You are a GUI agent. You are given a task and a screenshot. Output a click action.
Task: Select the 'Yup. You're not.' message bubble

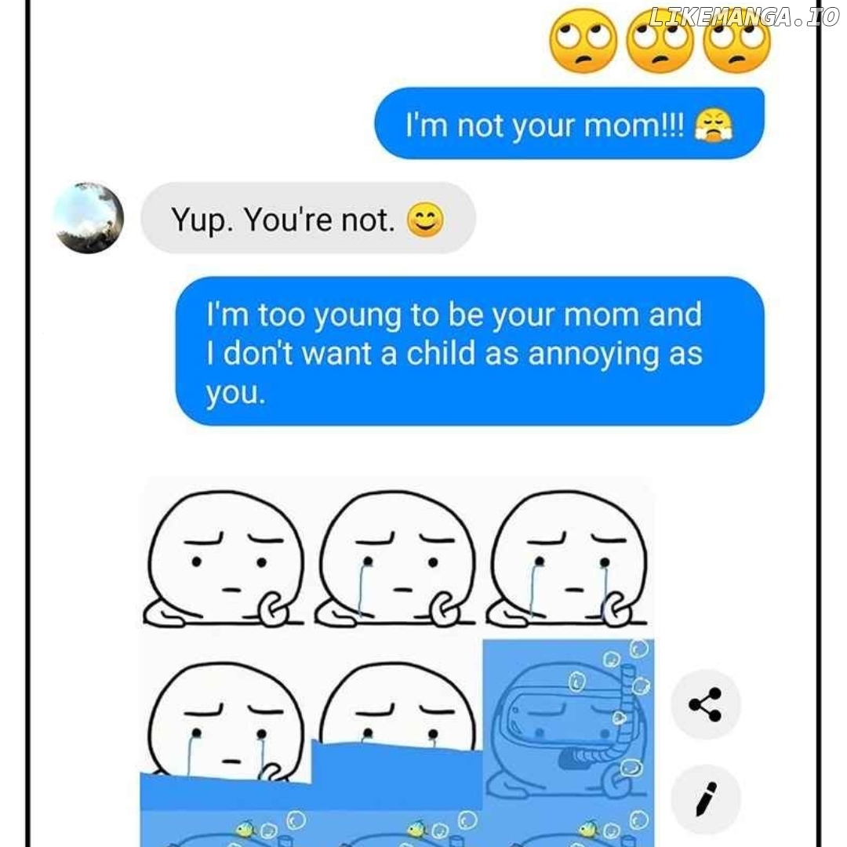tap(308, 218)
